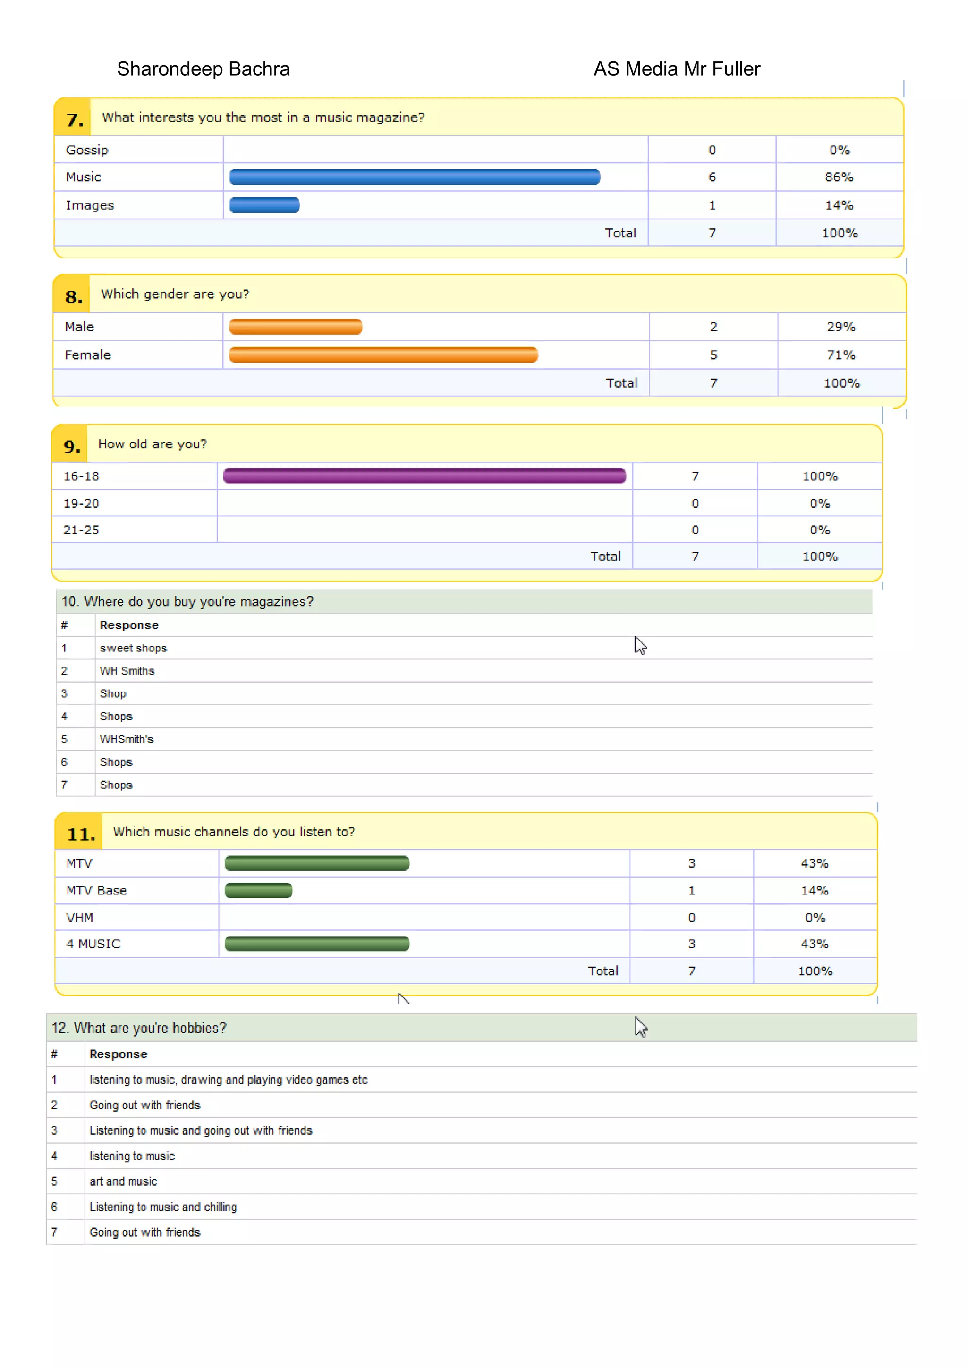
Task: Click the 'WH Smiths' response row
Action: (x=127, y=671)
